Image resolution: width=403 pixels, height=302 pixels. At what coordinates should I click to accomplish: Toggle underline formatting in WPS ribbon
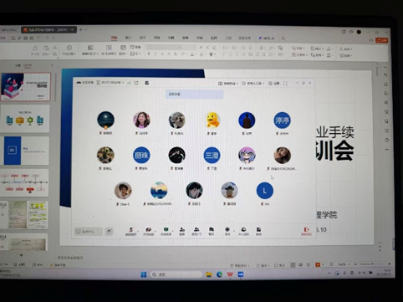pyautogui.click(x=162, y=54)
